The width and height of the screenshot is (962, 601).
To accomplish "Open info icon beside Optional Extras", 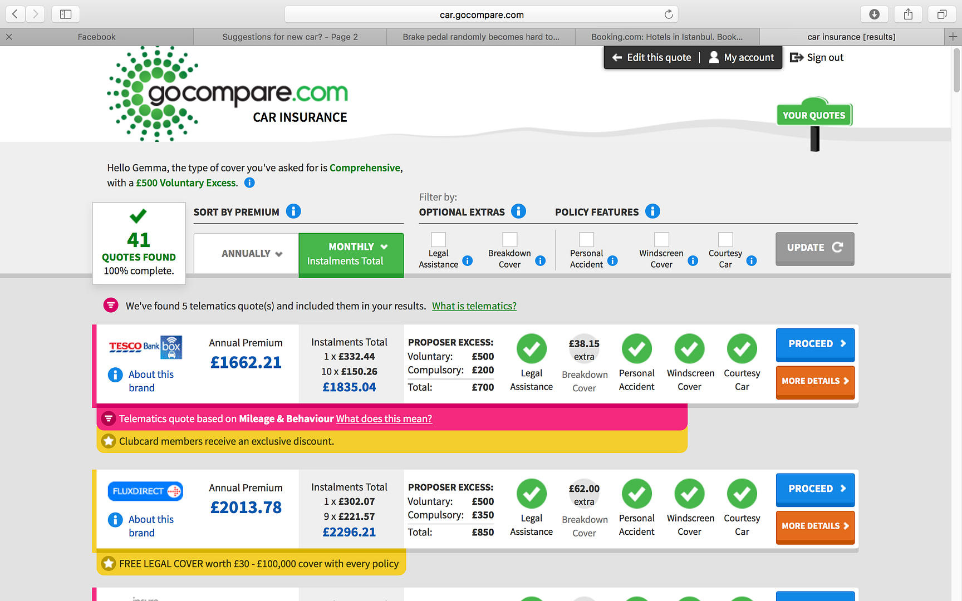I will point(518,211).
